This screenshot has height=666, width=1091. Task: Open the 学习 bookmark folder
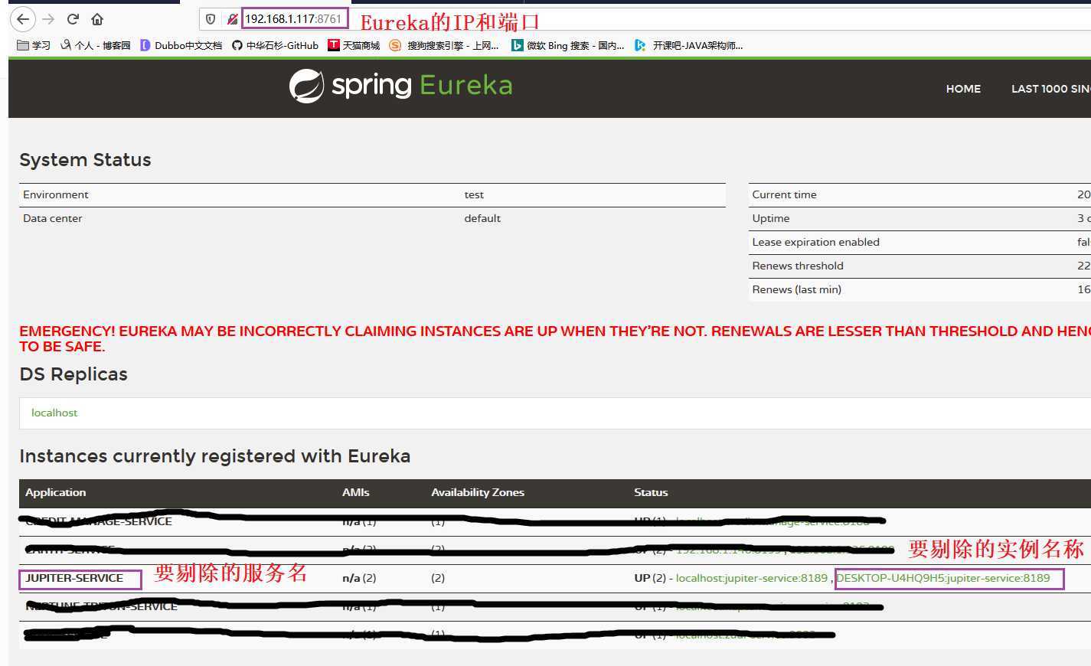34,46
